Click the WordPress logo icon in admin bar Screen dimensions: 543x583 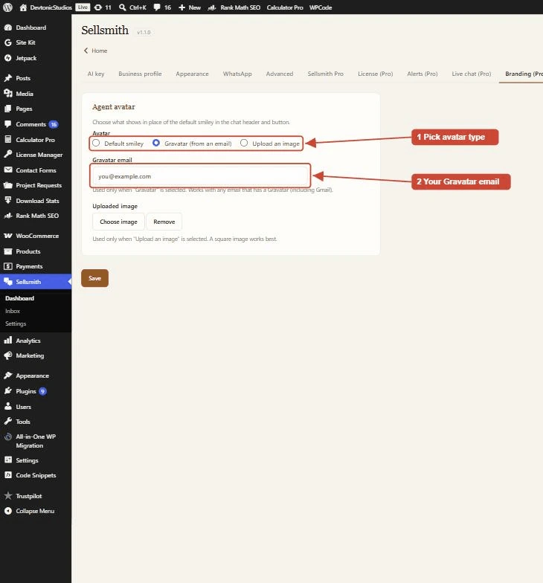7,7
